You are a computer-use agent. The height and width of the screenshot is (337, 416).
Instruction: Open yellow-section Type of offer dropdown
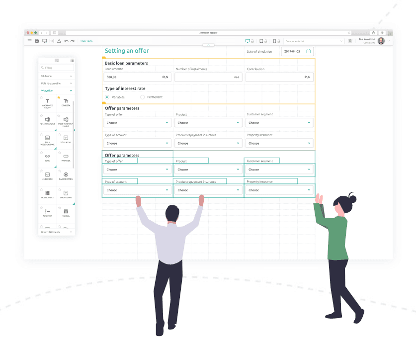[138, 123]
